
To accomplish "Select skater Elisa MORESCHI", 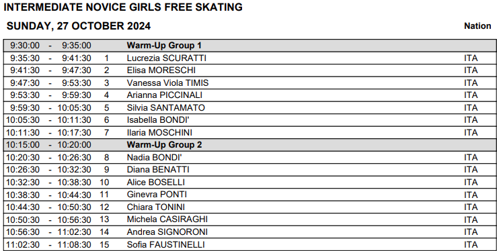I will (x=161, y=70).
